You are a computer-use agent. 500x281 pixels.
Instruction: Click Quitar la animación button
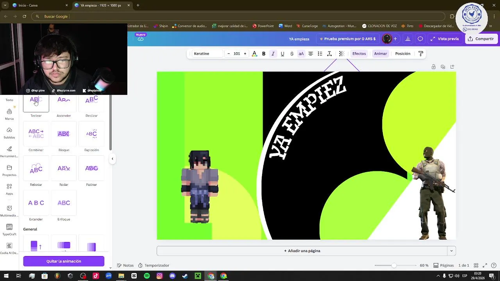[x=64, y=261]
